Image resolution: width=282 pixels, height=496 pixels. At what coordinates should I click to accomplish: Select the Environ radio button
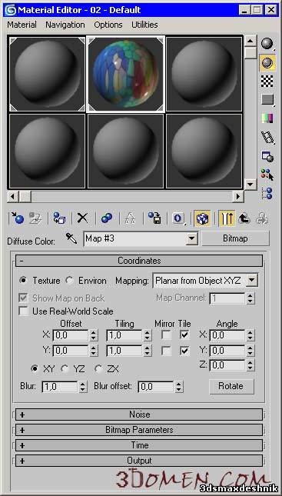[69, 280]
